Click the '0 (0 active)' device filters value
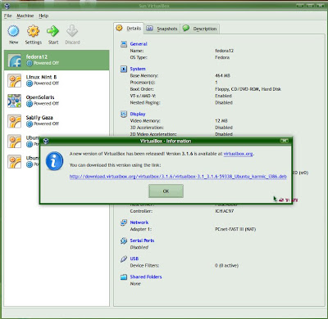The width and height of the screenshot is (328, 319). coord(226,266)
